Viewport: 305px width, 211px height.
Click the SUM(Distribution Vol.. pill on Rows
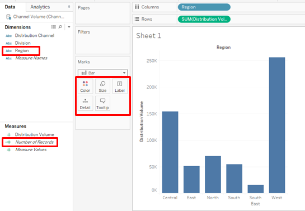[204, 19]
